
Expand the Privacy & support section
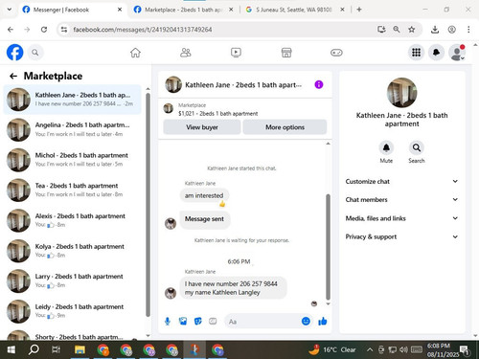(401, 236)
